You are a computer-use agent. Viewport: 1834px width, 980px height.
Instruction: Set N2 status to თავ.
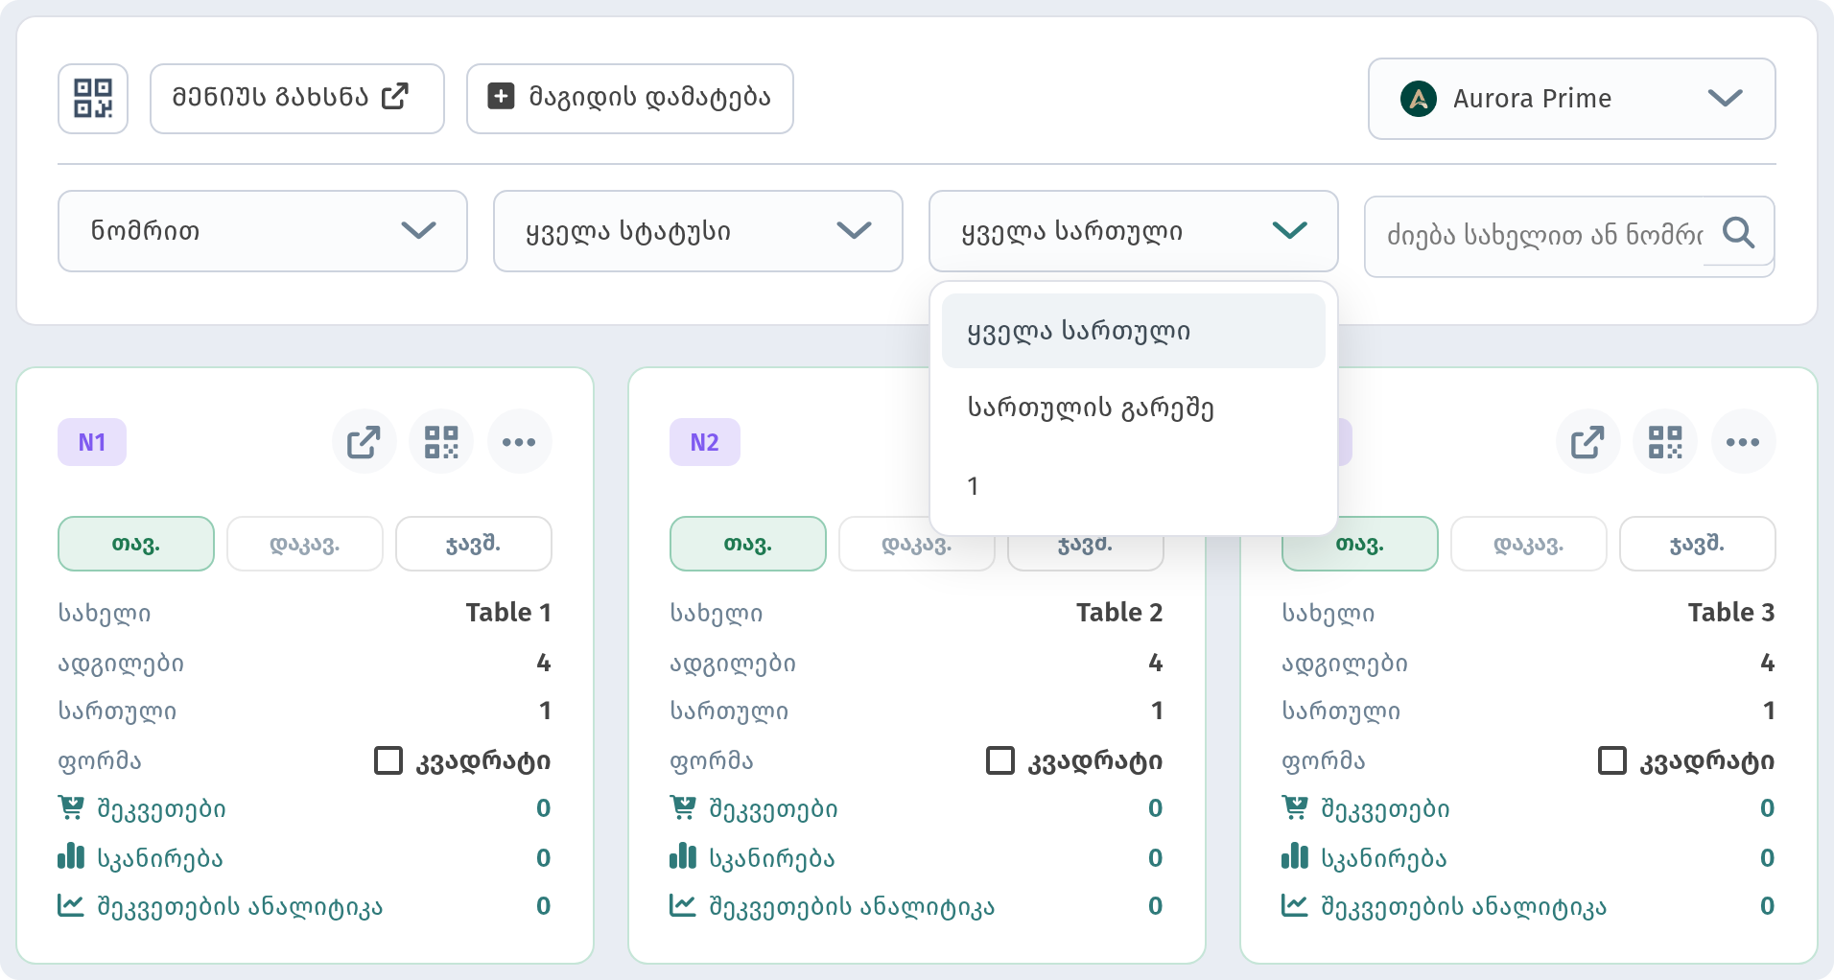[x=748, y=544]
